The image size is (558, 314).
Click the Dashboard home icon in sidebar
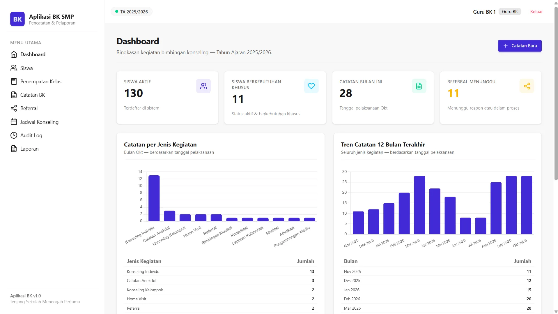[14, 54]
